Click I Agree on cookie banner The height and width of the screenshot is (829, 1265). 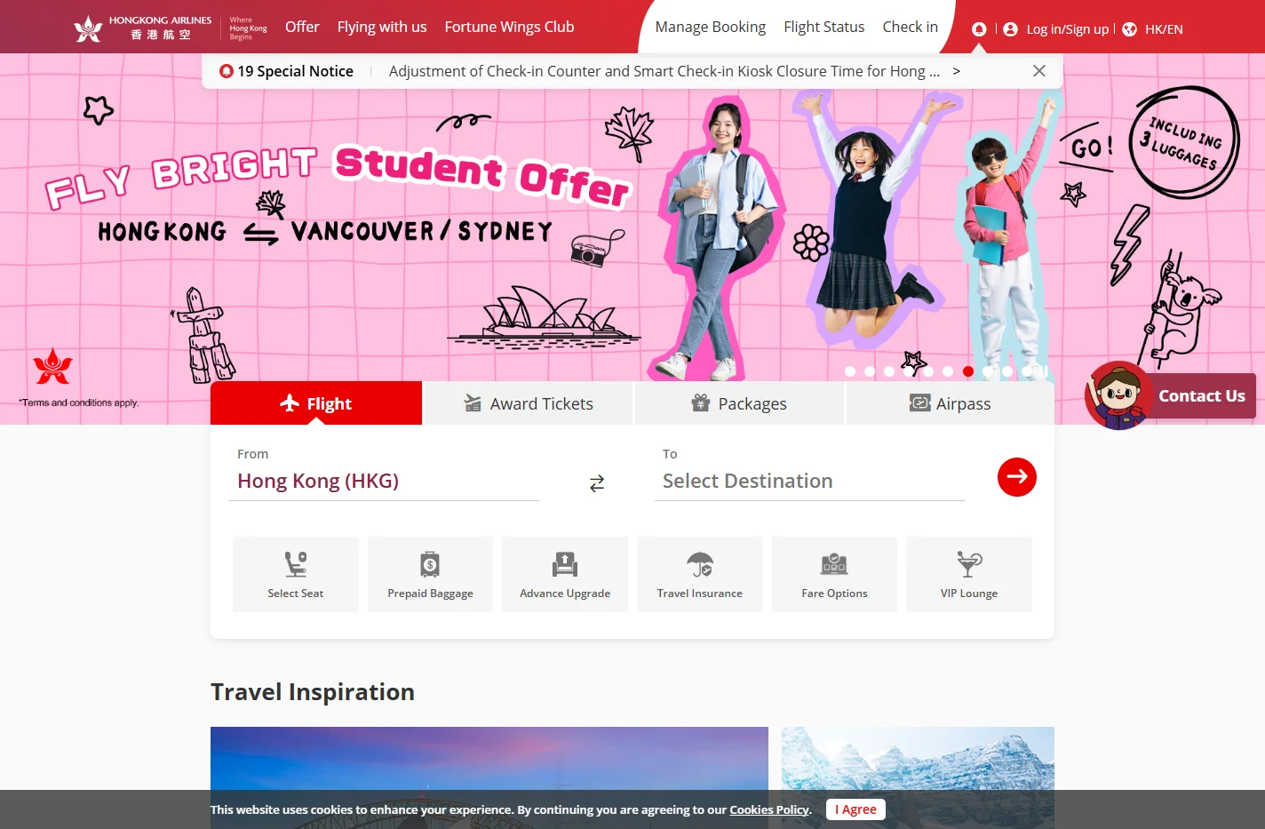click(855, 809)
